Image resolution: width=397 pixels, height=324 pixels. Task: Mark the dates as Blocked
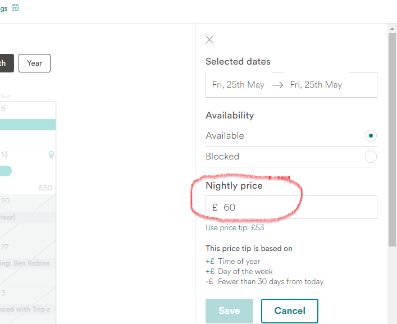point(371,157)
